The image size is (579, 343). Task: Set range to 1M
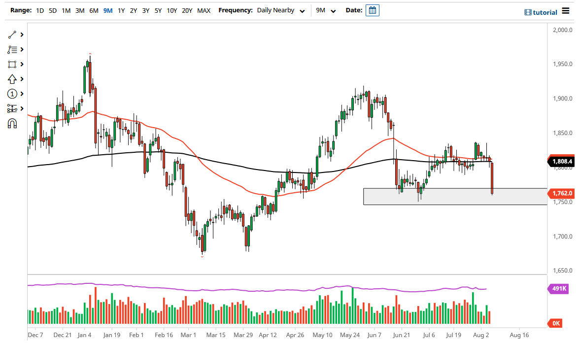point(66,11)
